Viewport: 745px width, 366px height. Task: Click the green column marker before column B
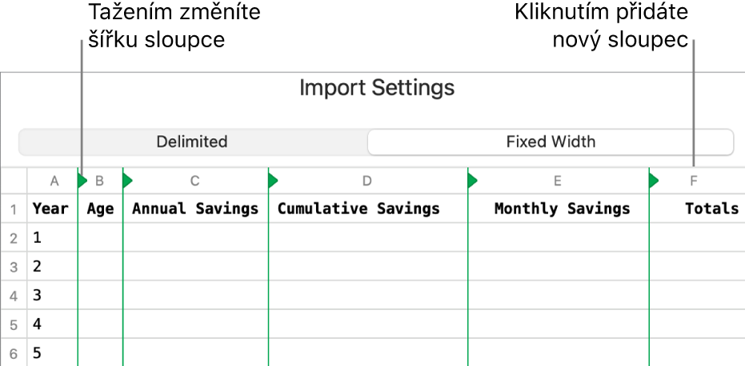(82, 181)
